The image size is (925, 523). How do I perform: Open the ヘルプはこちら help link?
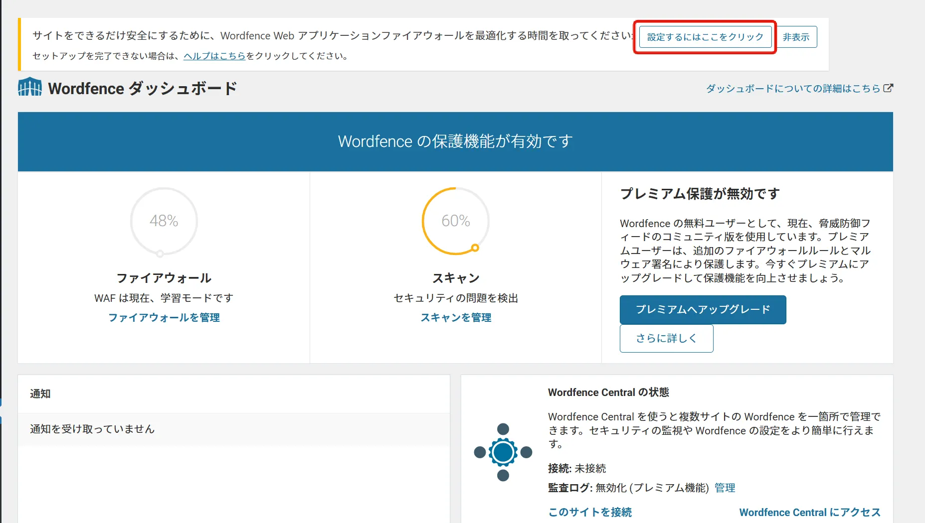[x=213, y=56]
